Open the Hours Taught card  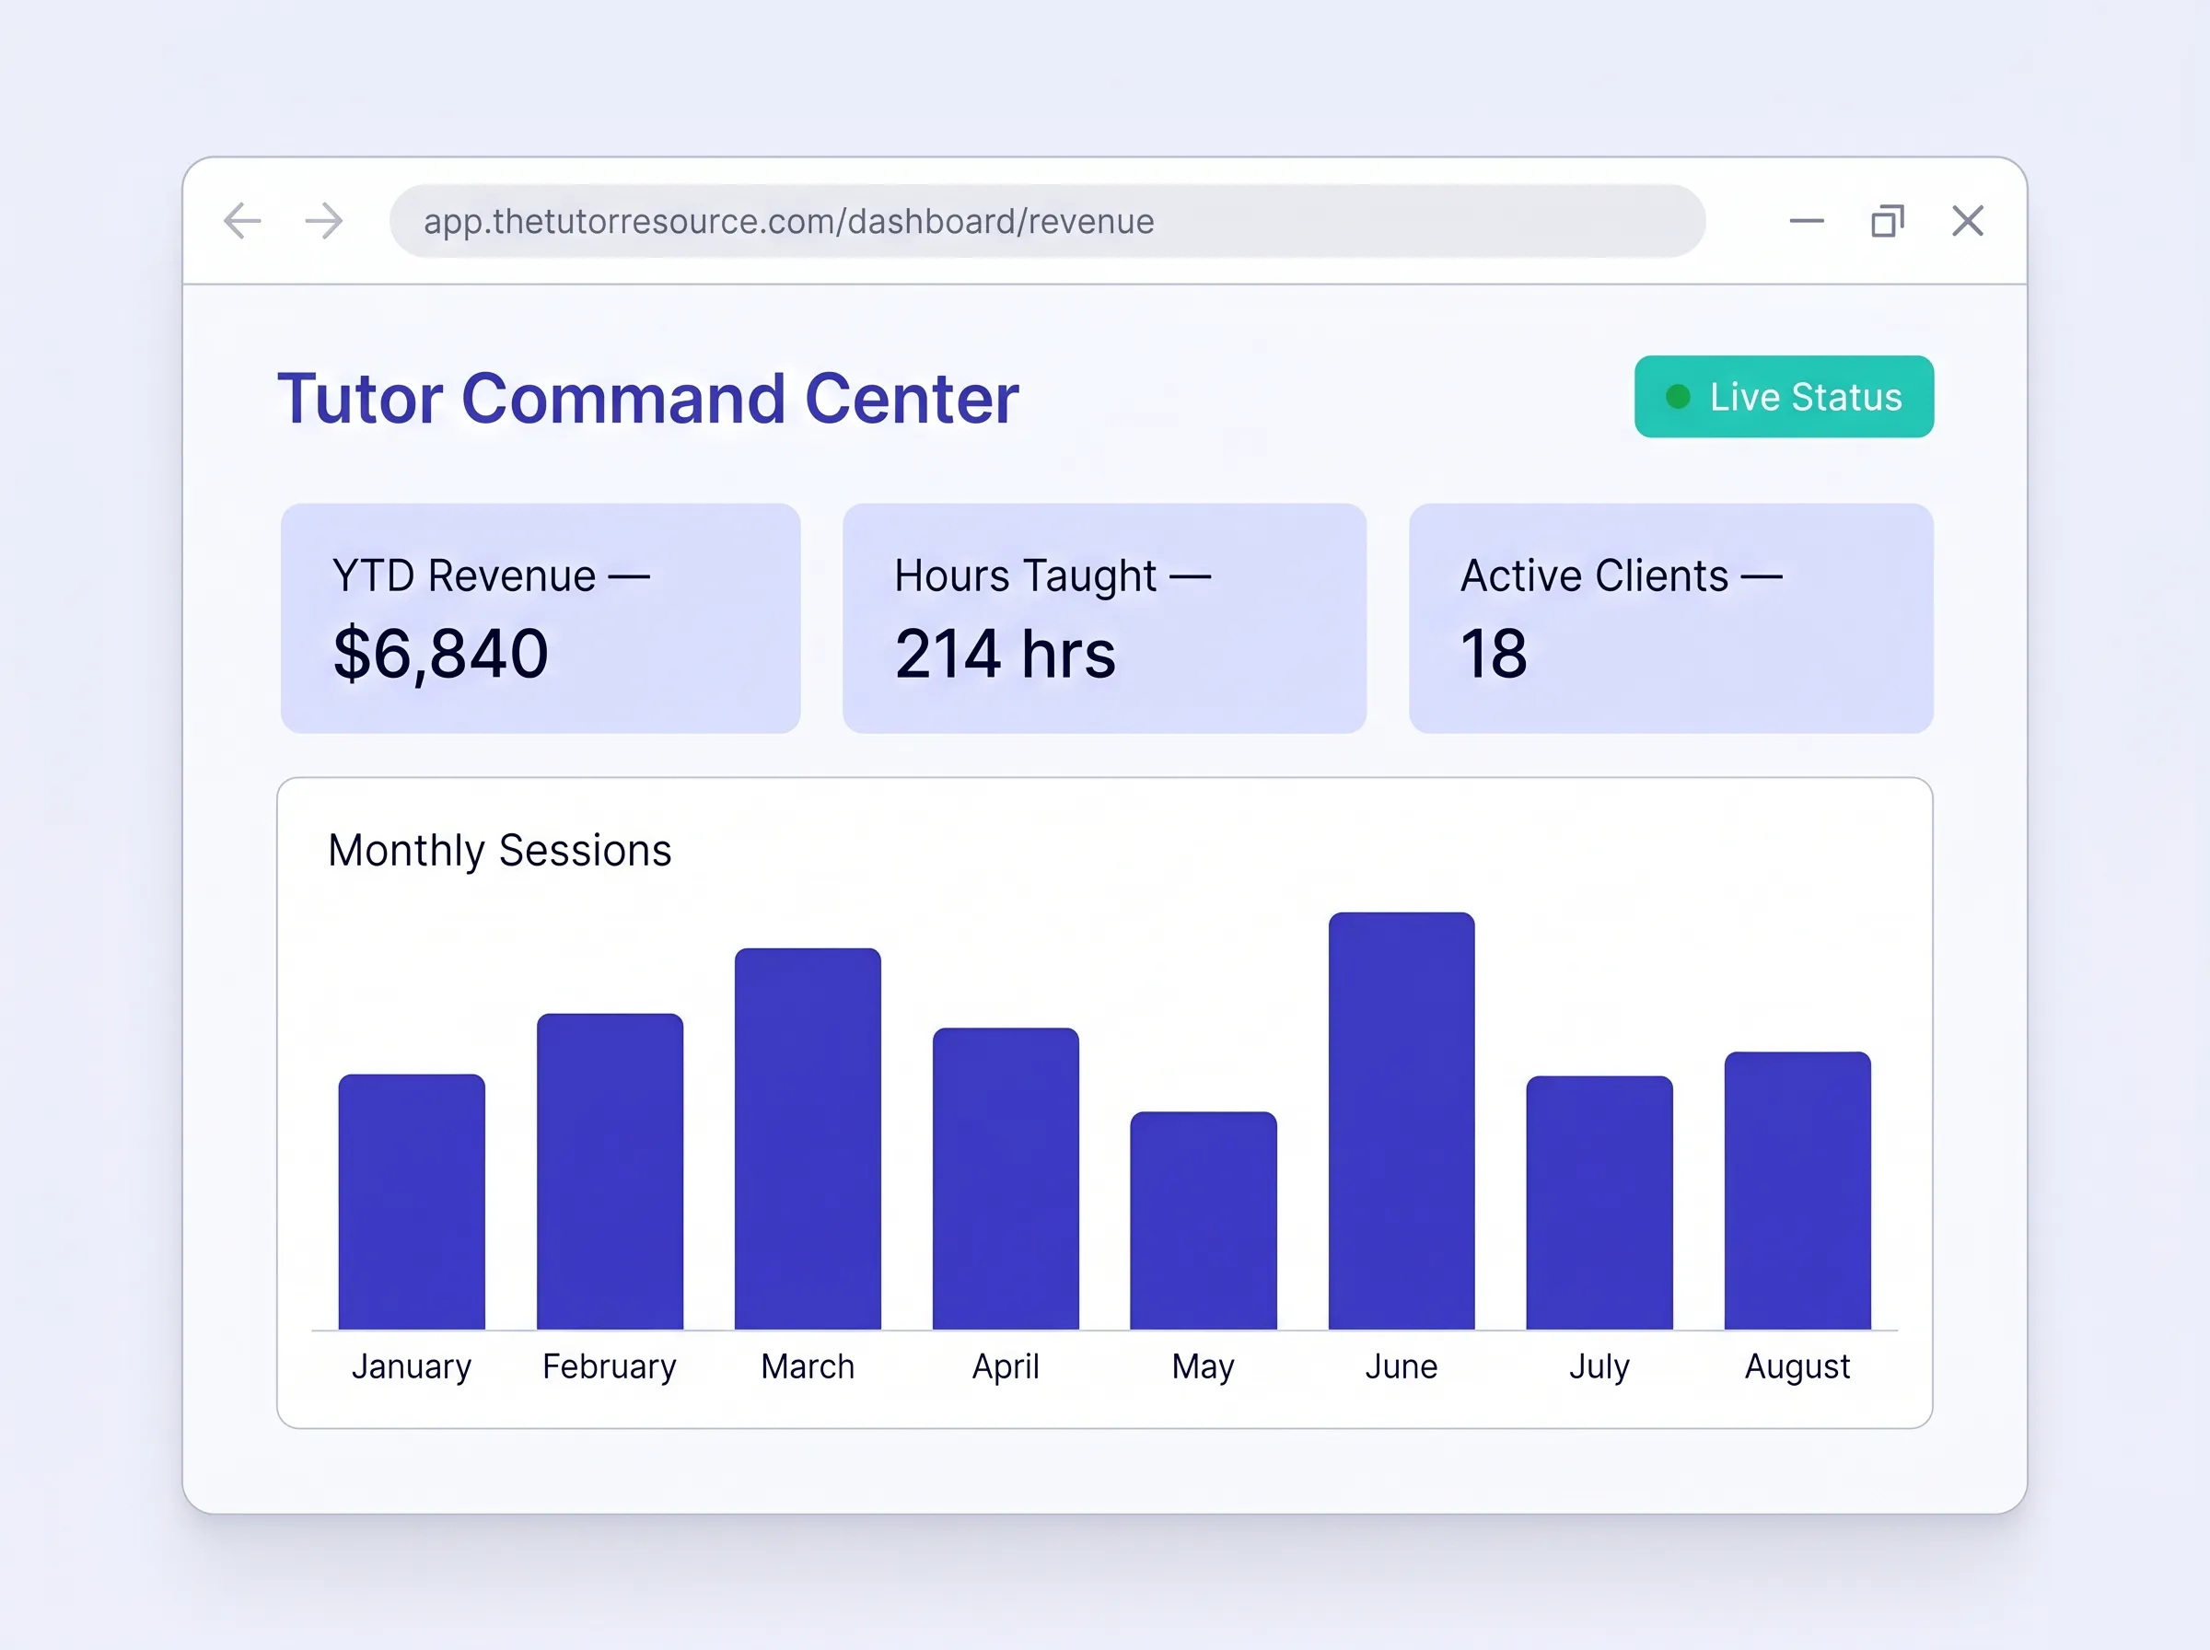(x=1104, y=618)
